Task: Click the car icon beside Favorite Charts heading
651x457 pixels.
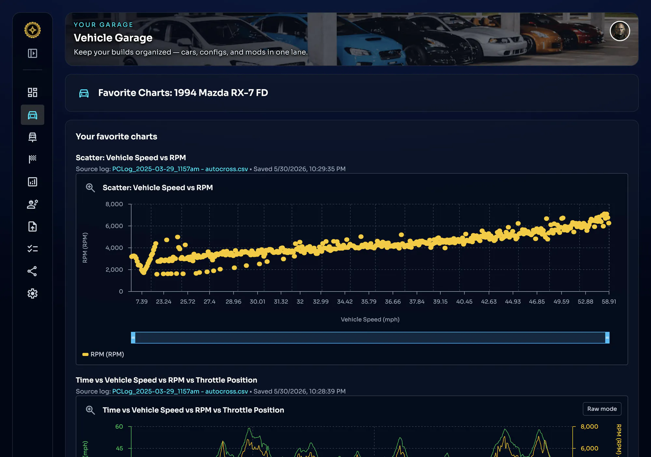Action: (84, 93)
